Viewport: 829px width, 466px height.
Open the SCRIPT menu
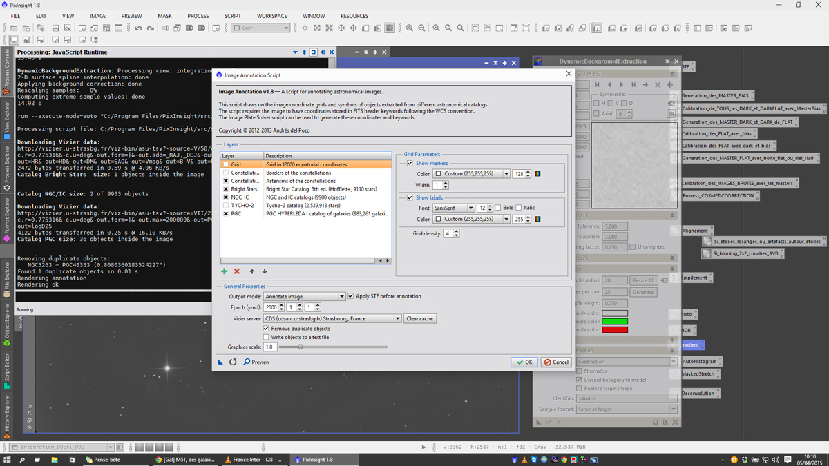click(233, 16)
